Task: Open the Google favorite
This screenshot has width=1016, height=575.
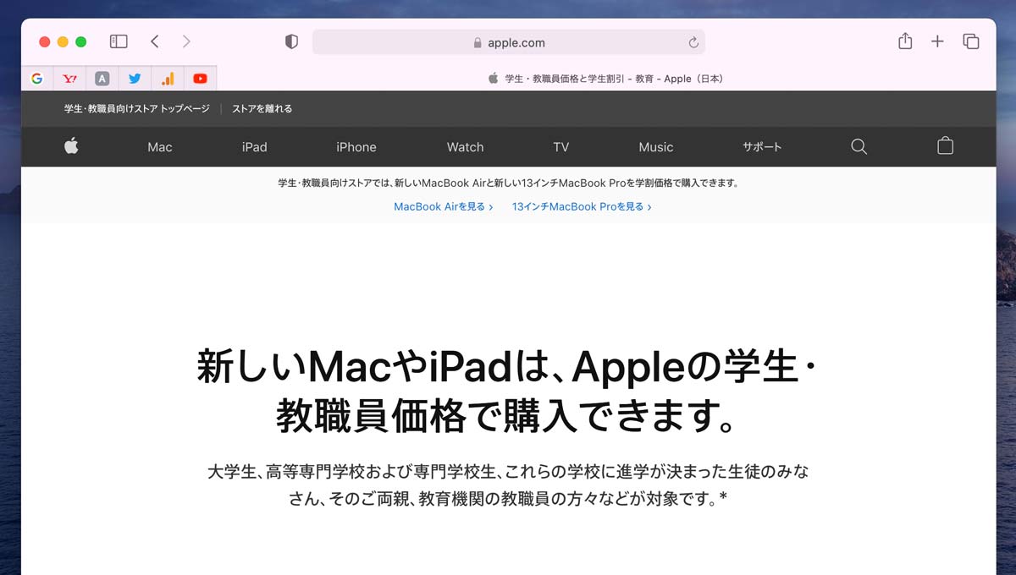Action: 36,79
